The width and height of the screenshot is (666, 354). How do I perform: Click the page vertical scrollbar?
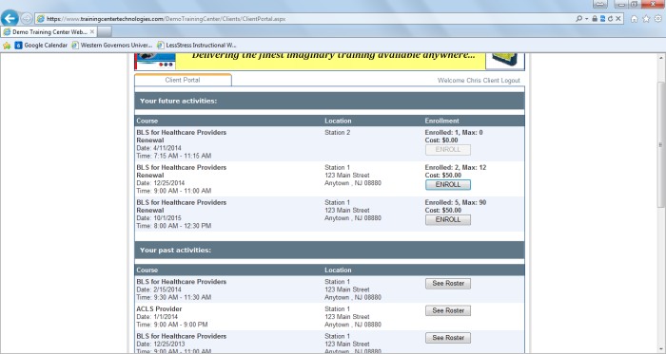tap(661, 144)
